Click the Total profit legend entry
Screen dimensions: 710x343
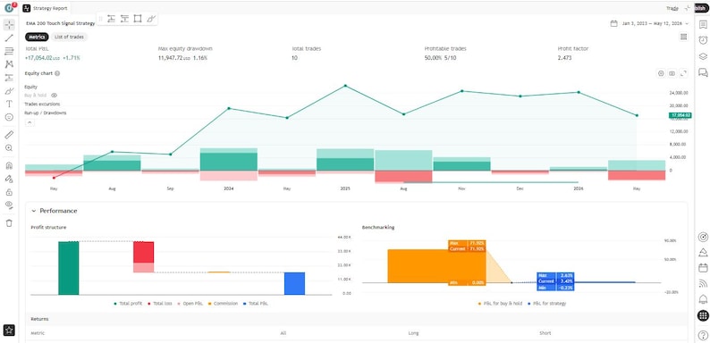coord(129,304)
